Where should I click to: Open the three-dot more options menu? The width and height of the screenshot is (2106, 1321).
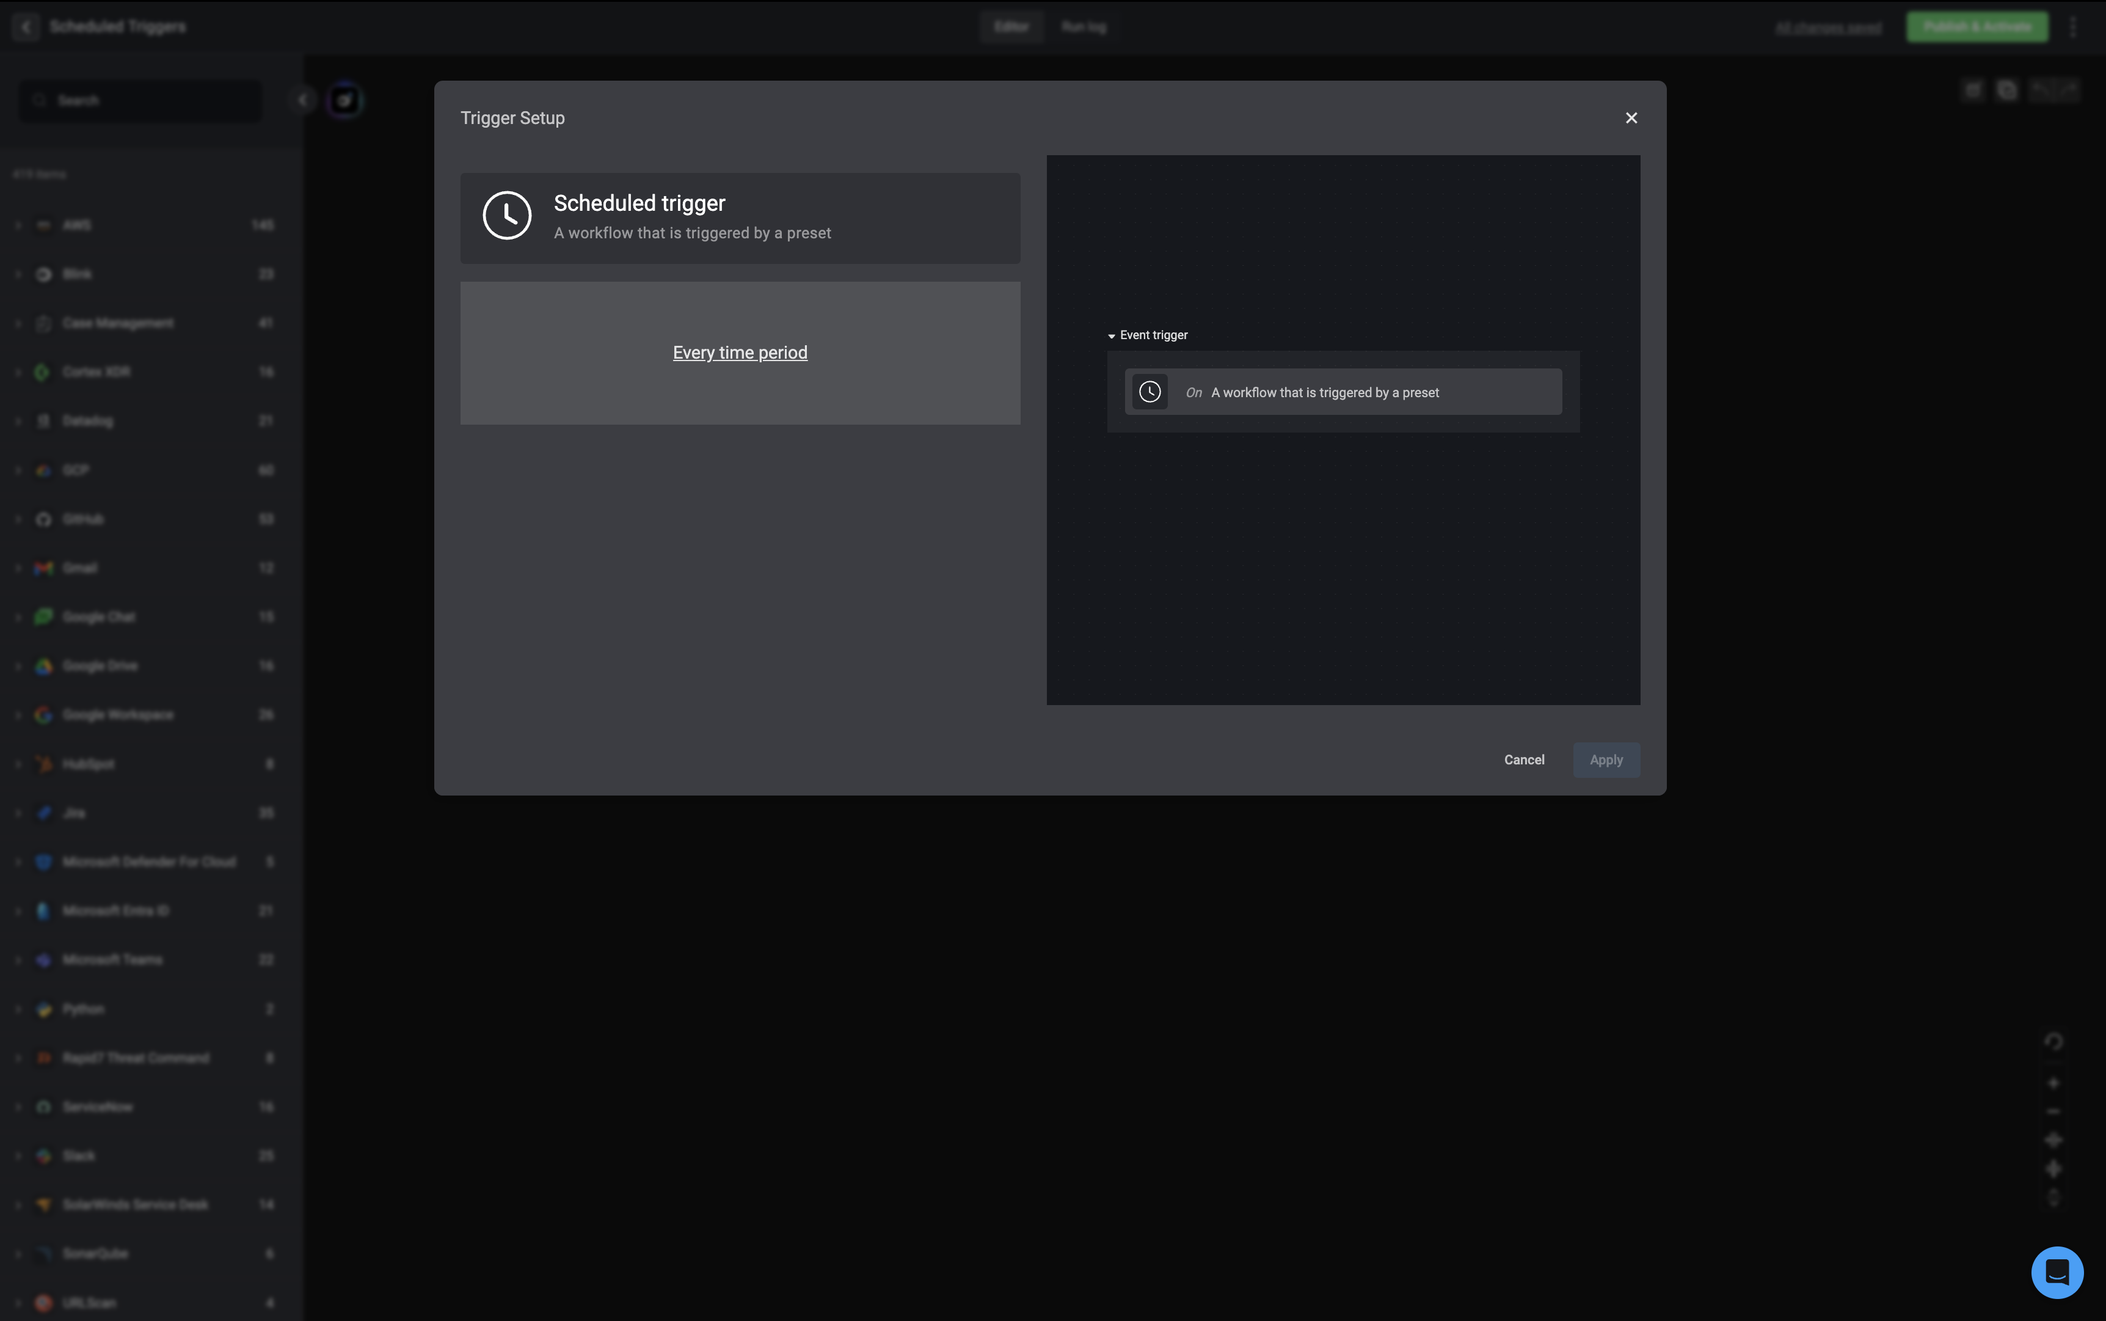tap(2073, 27)
